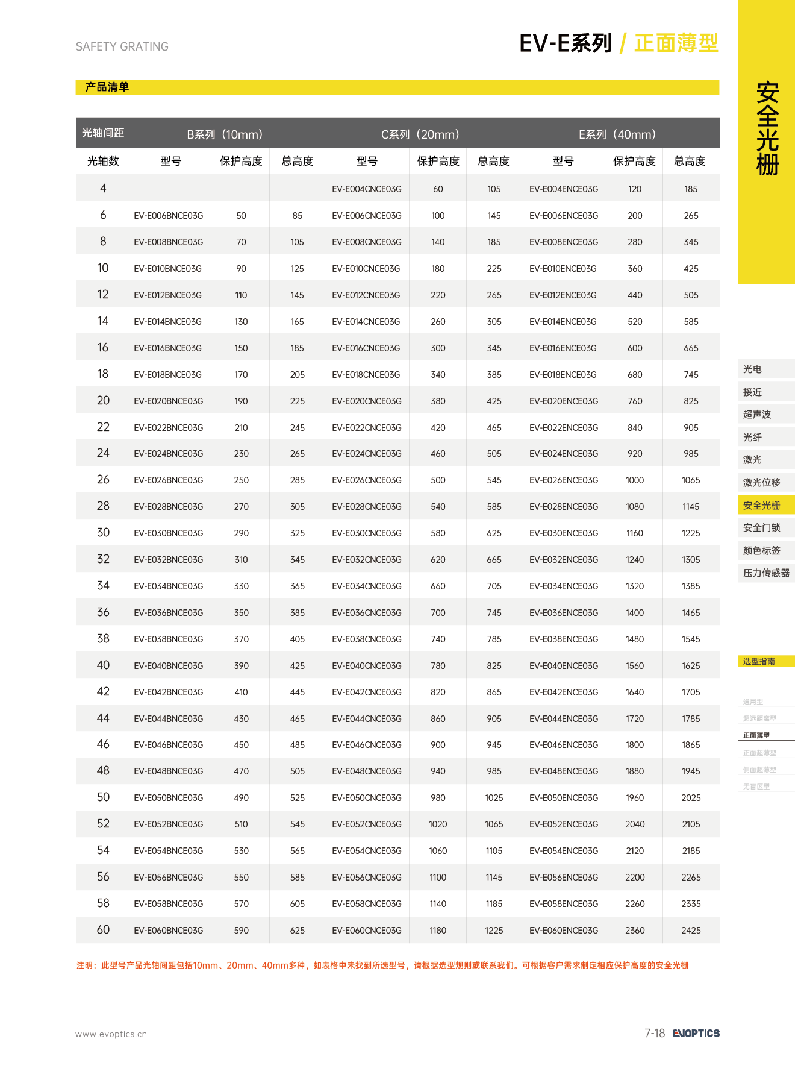Select model cell EV-E058CNCE03G

(367, 904)
